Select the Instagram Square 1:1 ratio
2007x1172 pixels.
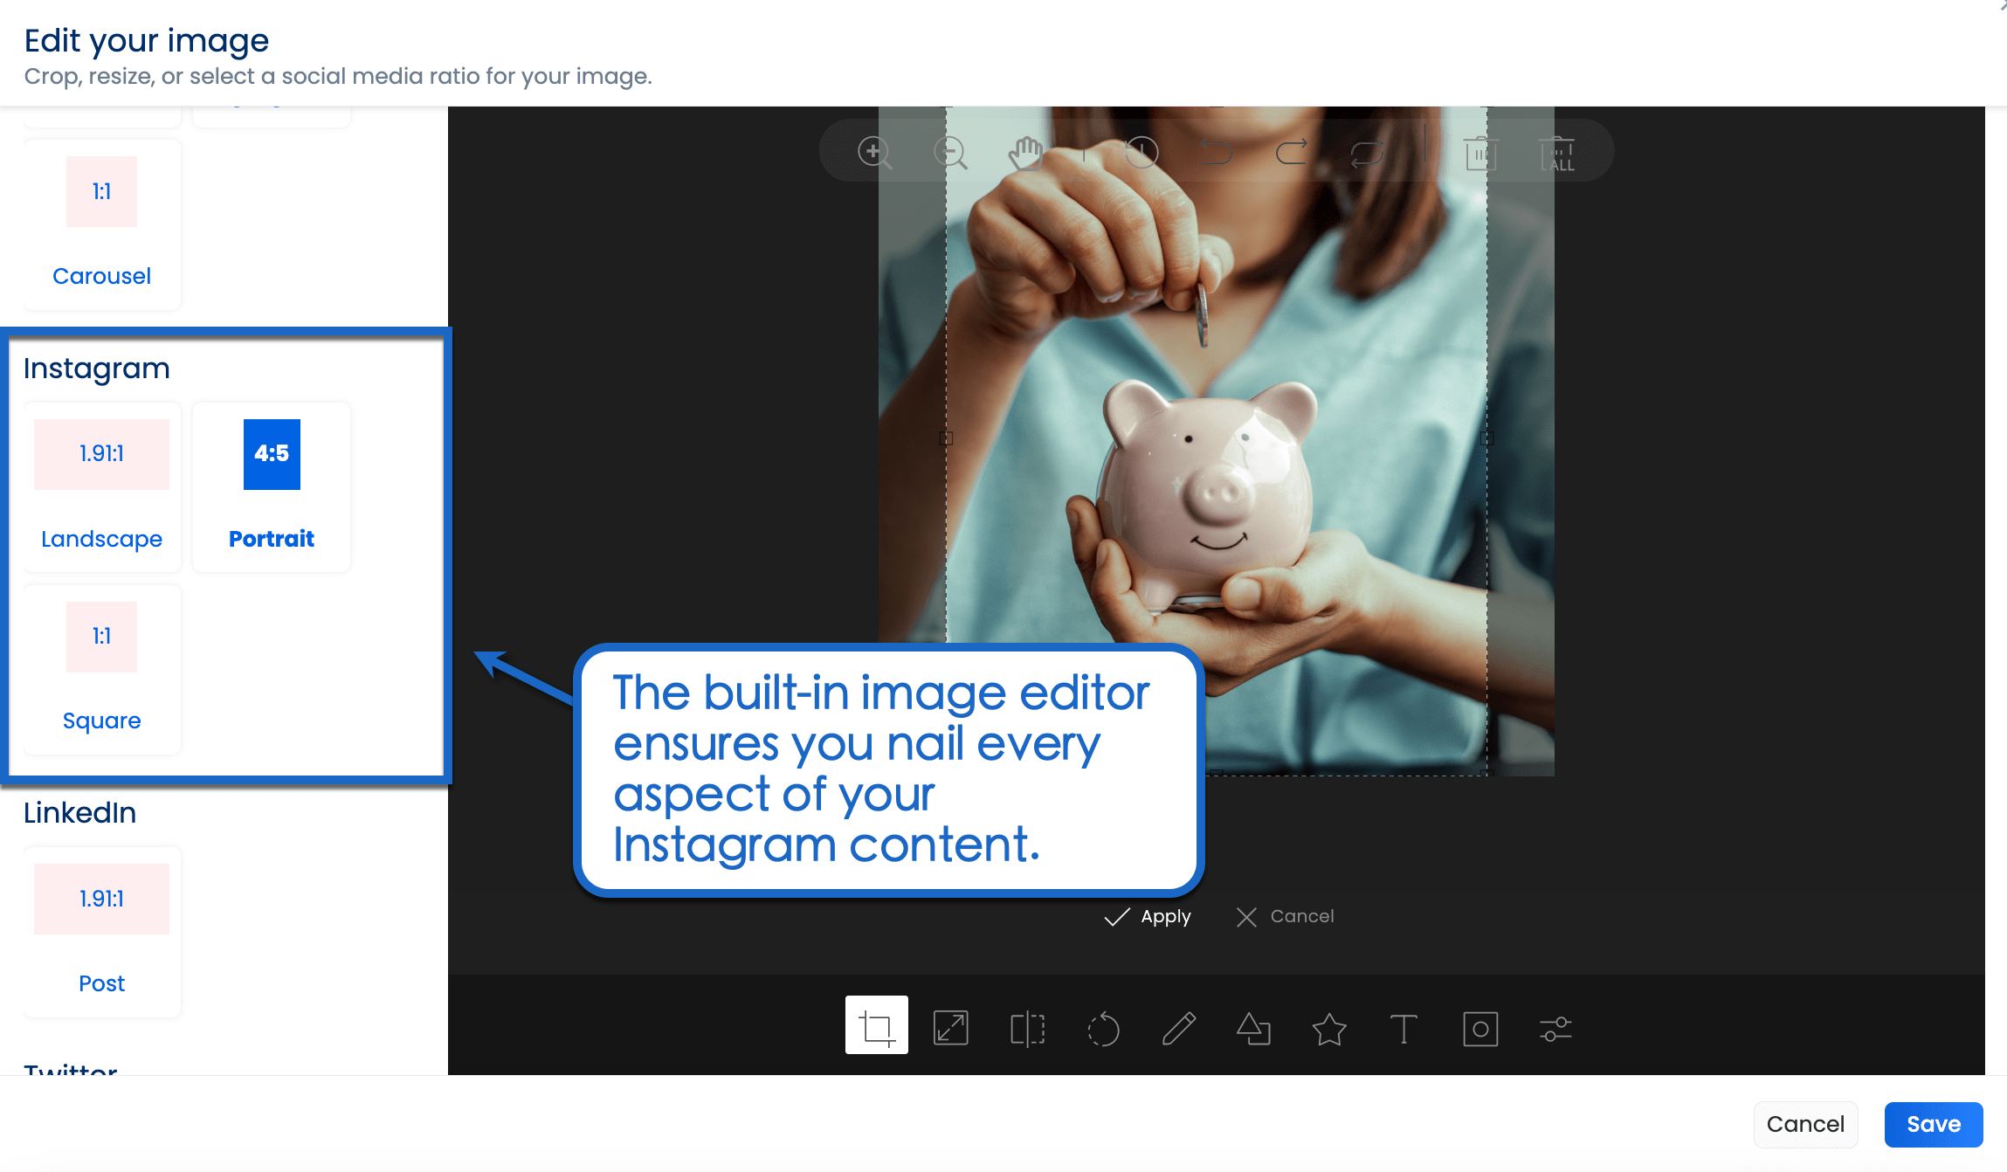tap(101, 669)
